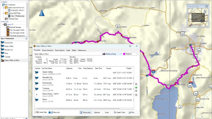Toggle the More Info checkbox

click(x=49, y=112)
